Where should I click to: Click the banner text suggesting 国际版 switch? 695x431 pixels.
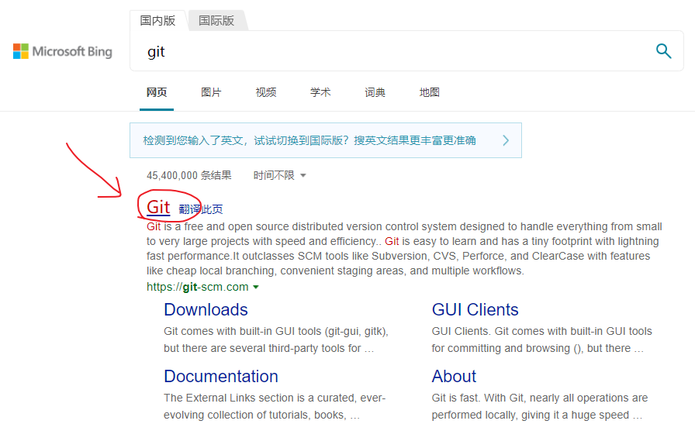coord(309,140)
